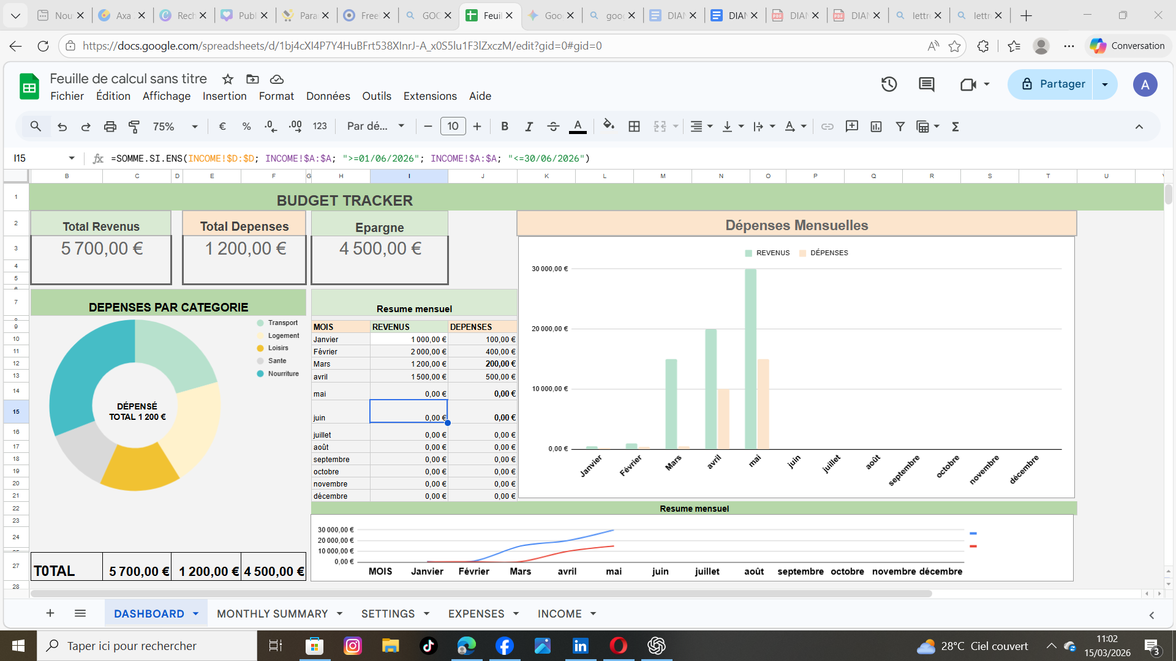Click the paint format icon
This screenshot has height=661, width=1176.
pyautogui.click(x=134, y=127)
